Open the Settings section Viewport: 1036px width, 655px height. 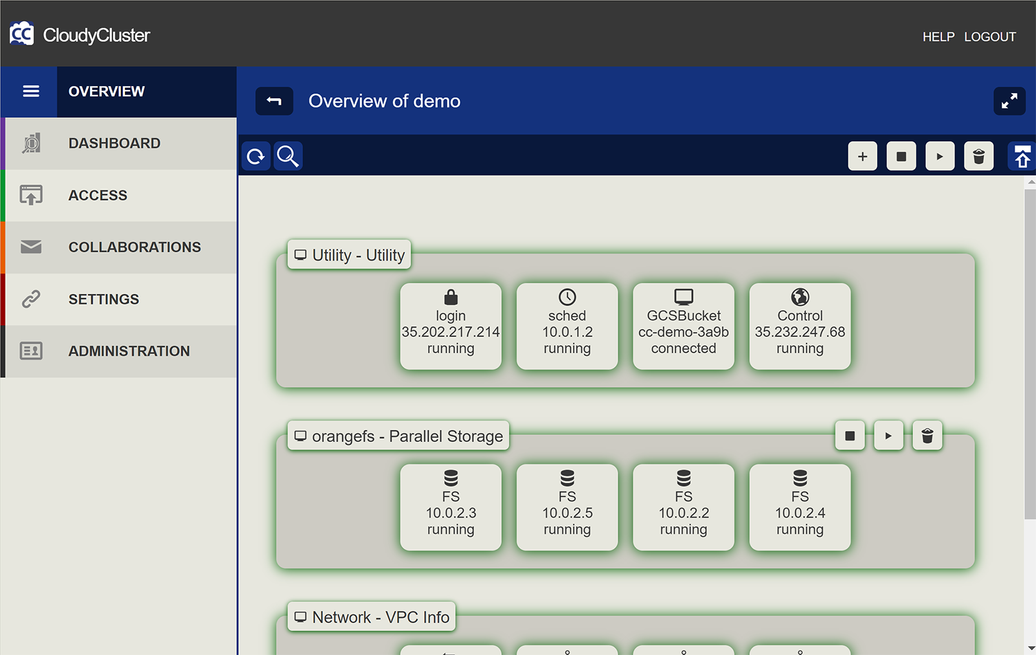(x=118, y=299)
